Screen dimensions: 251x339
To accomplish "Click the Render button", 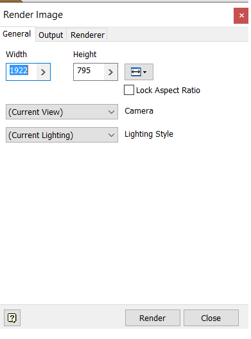I will pyautogui.click(x=153, y=318).
